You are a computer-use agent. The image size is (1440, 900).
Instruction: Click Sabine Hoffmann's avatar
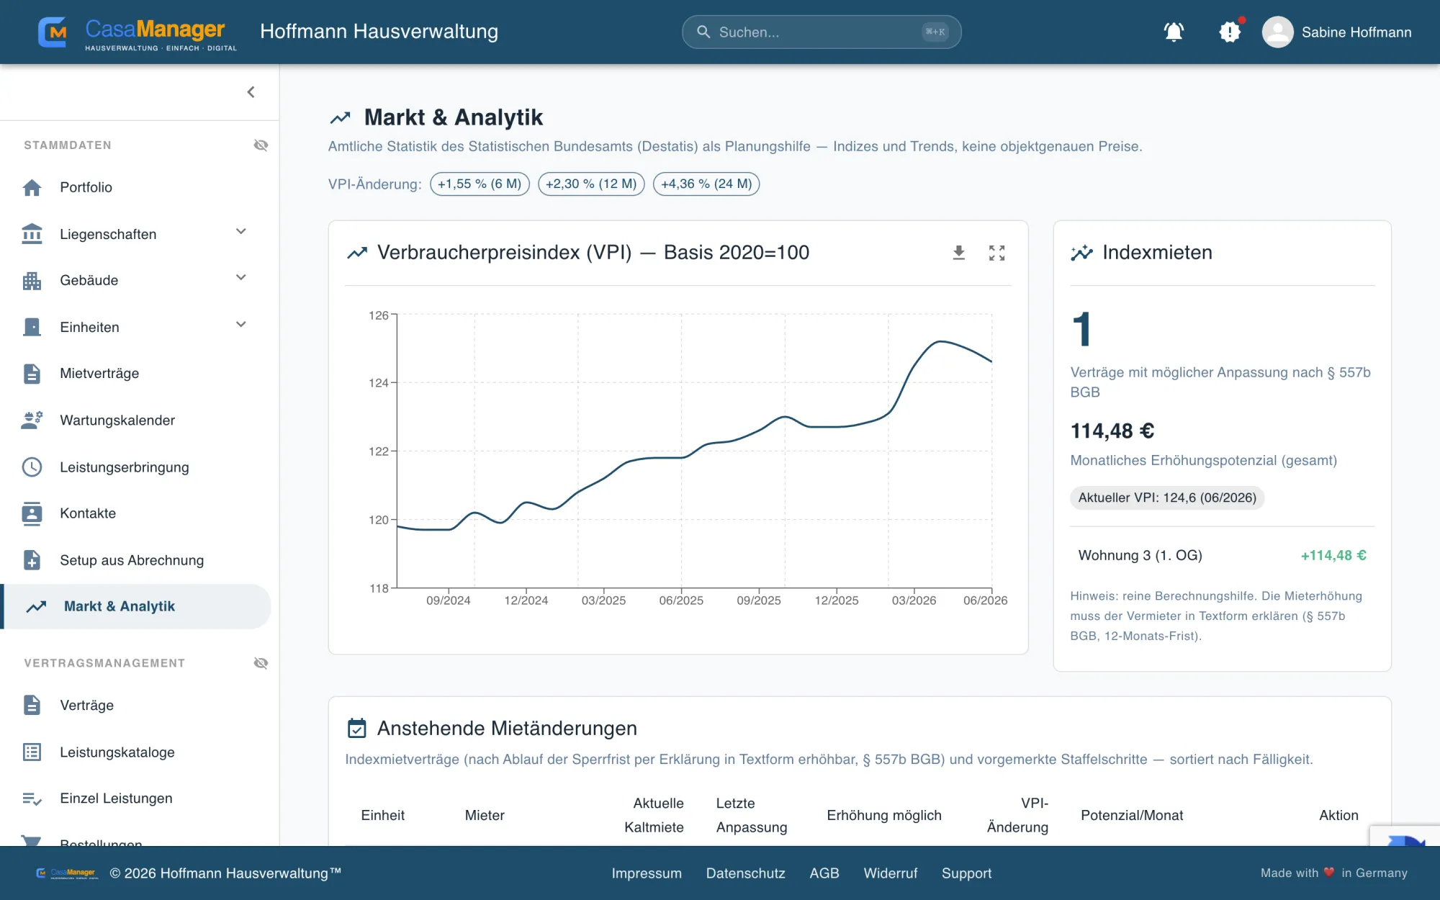(x=1277, y=32)
